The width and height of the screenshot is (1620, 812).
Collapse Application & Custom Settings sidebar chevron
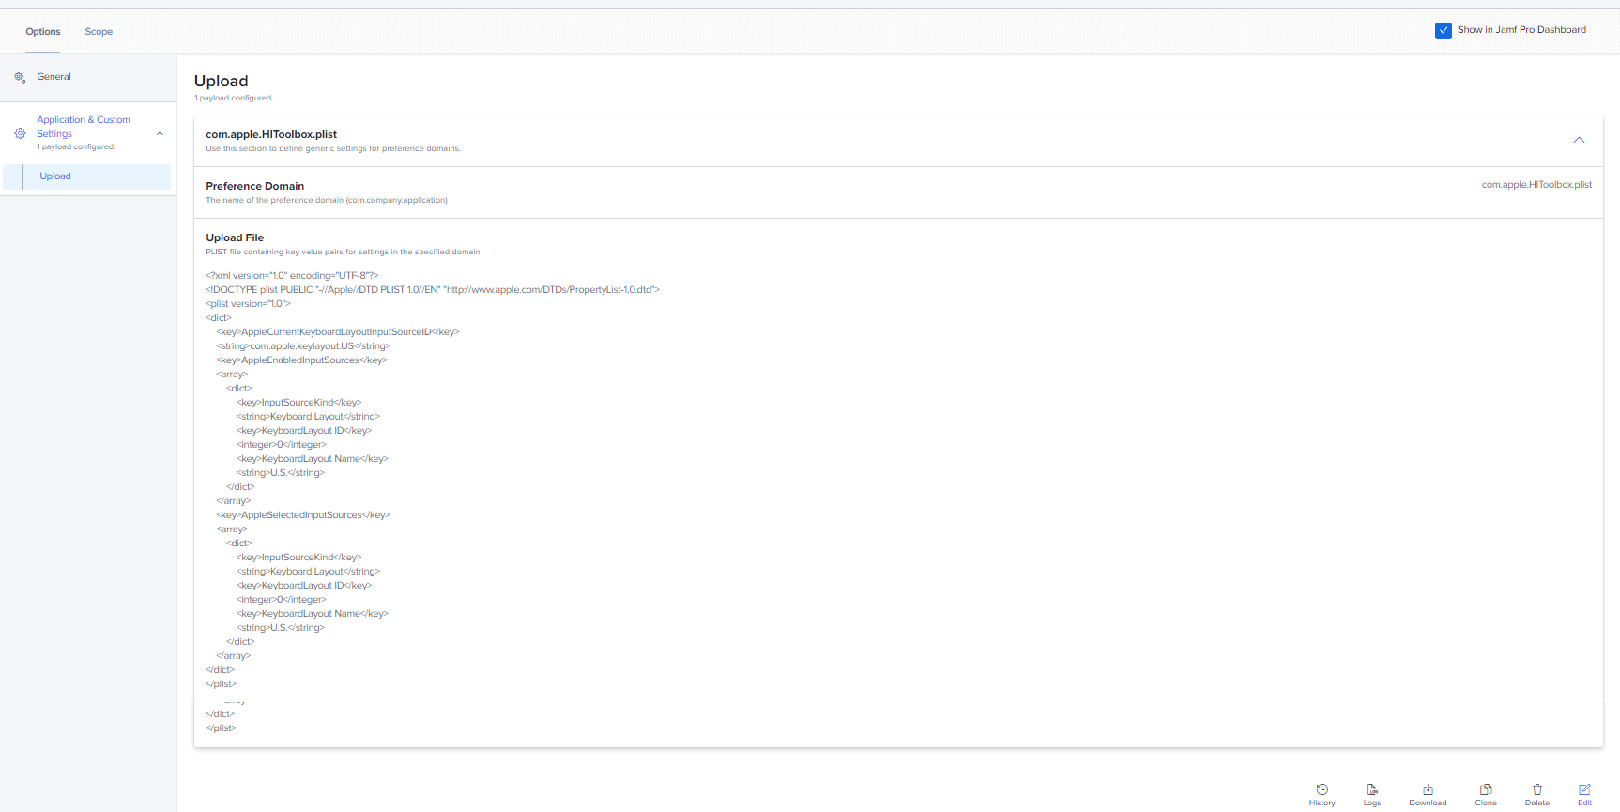(160, 133)
